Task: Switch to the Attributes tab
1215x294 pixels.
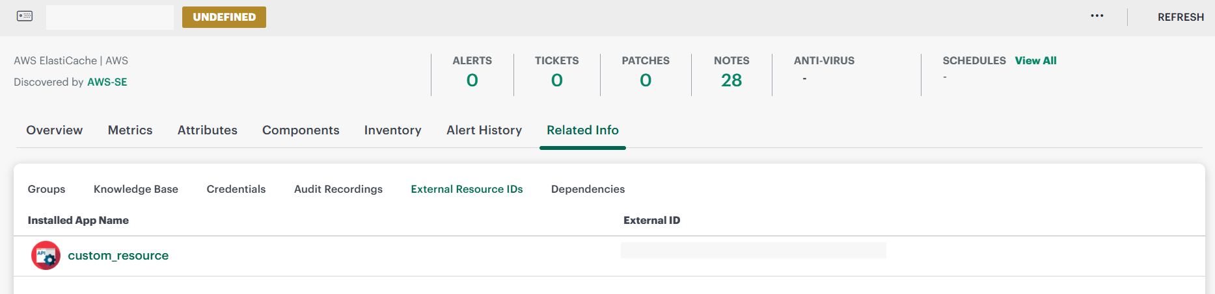Action: pyautogui.click(x=208, y=130)
